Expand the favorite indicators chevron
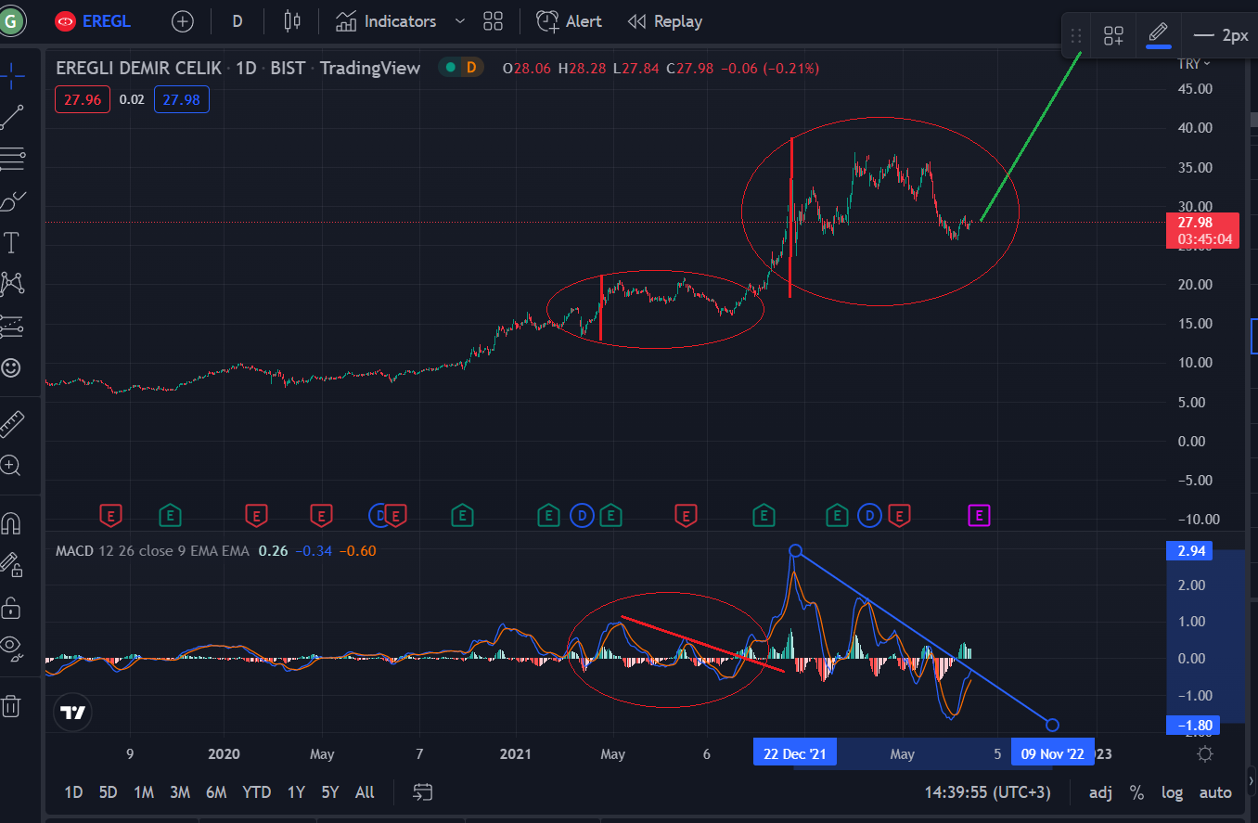 tap(459, 21)
